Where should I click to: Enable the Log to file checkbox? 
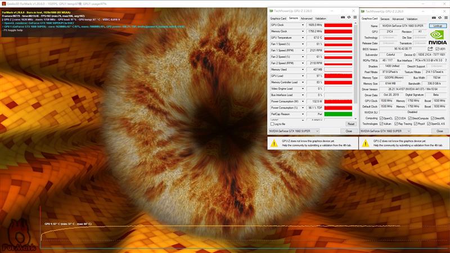point(272,124)
